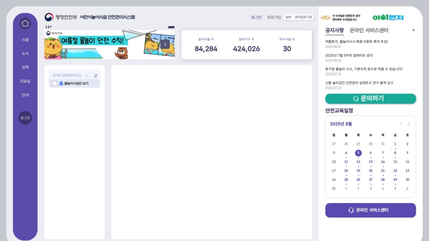Select August 16 in calendar
The height and width of the screenshot is (241, 429).
click(407, 162)
